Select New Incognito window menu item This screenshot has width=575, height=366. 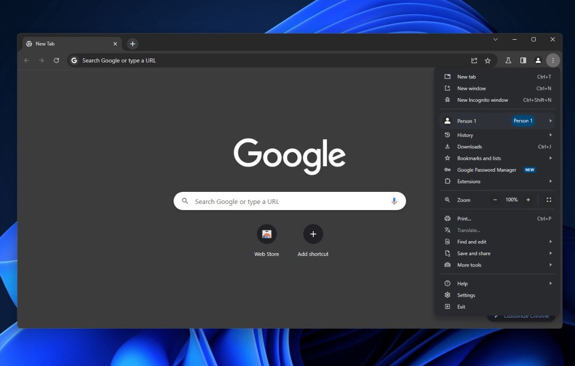click(x=483, y=100)
